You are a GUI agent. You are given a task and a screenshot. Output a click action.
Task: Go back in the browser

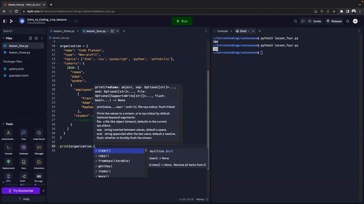4,11
